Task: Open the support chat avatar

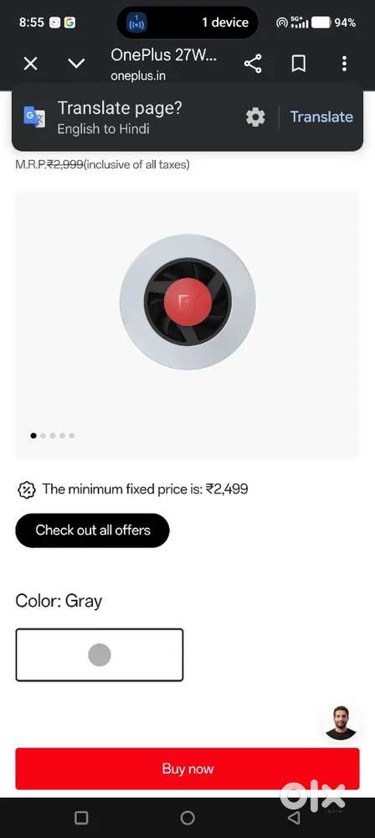Action: (x=341, y=722)
